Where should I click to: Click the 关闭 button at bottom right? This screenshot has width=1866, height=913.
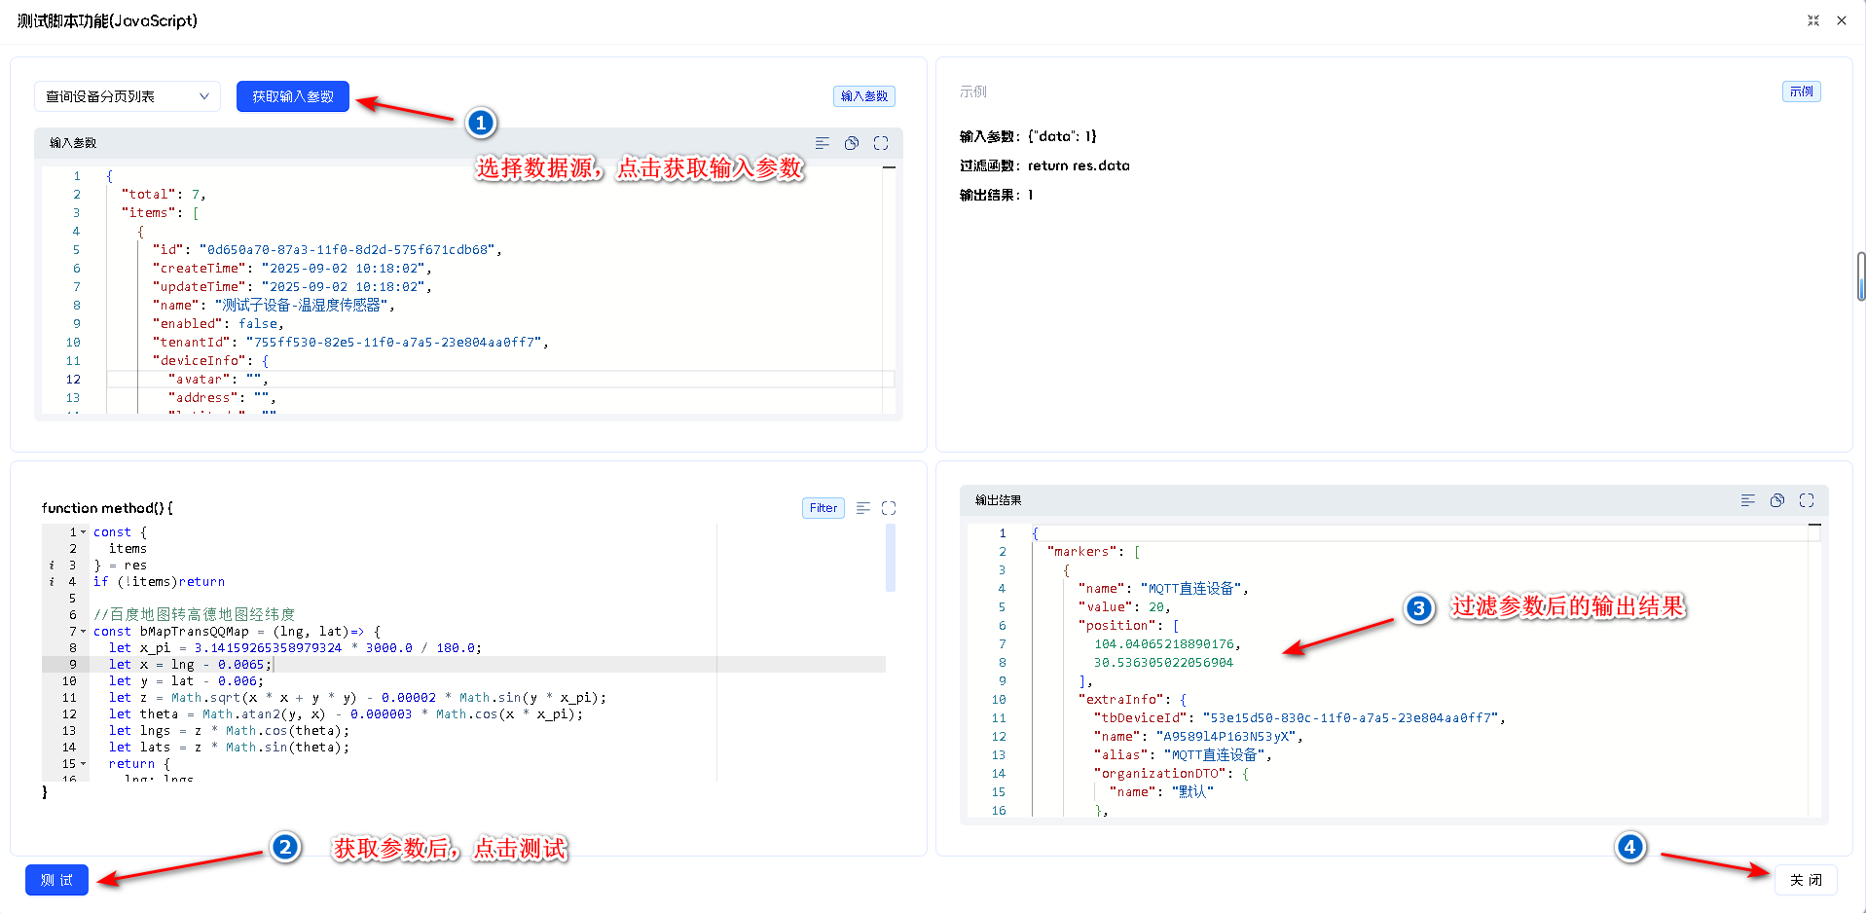(x=1806, y=880)
